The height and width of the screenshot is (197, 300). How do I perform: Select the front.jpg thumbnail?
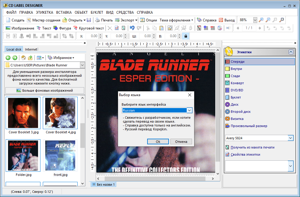(x=60, y=155)
